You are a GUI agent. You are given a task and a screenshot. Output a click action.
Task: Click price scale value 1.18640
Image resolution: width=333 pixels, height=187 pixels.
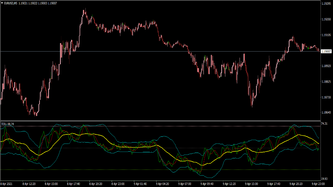pos(326,113)
